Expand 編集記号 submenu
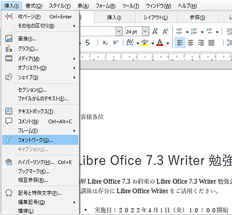Screen dimensions: 232x215 (x=74, y=202)
